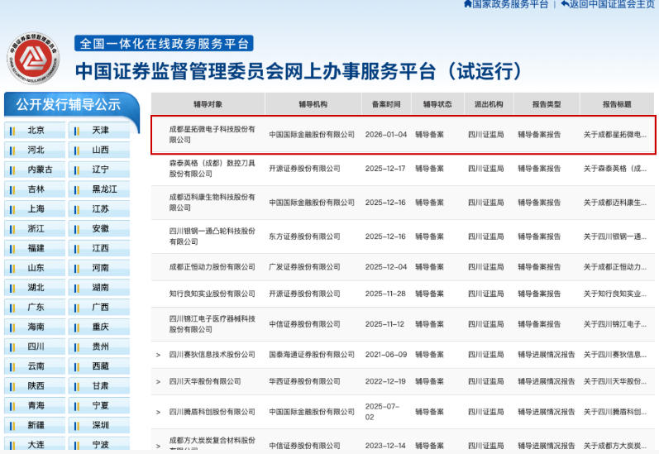Select the 成都正恒动力股份有限公司 table row
Image resolution: width=659 pixels, height=454 pixels.
tap(213, 267)
